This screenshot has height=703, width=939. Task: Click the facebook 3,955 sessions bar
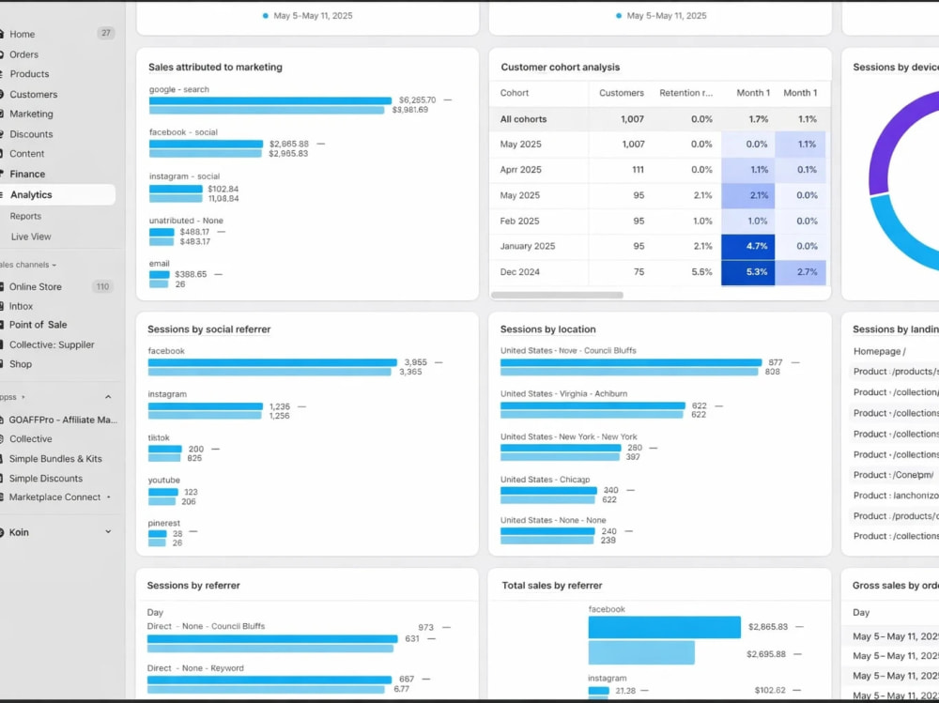(x=272, y=363)
